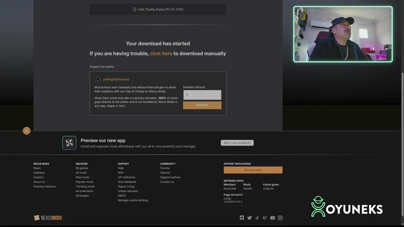Click the void_Toyota_Supra_FD file name
This screenshot has height=227, width=404.
click(153, 9)
